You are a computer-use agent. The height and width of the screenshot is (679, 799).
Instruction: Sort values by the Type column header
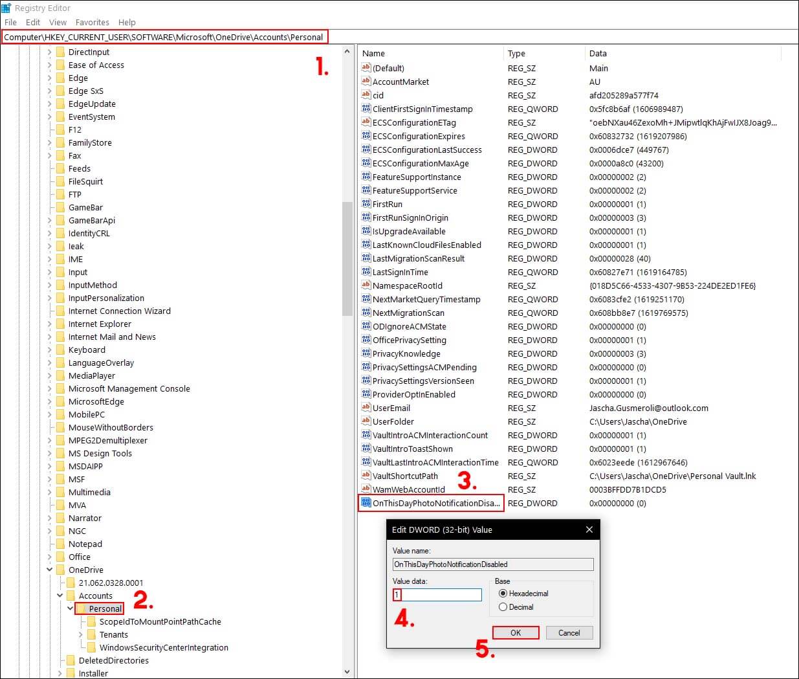(544, 53)
